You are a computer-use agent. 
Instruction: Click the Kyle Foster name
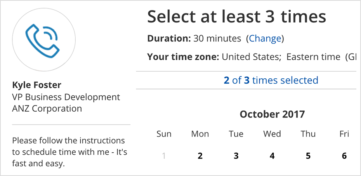(x=36, y=85)
